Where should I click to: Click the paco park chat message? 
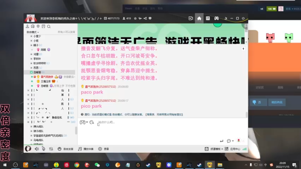92,92
